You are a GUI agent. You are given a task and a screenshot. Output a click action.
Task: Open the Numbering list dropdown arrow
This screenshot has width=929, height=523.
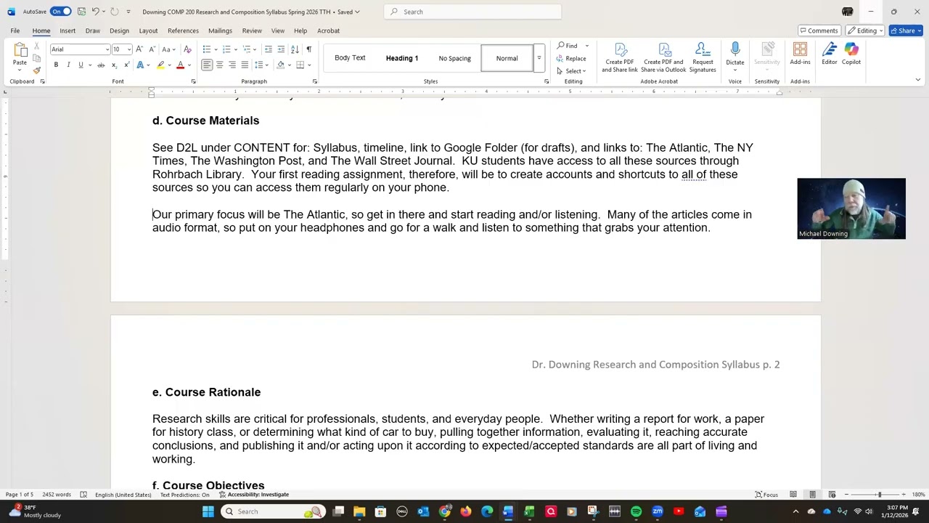click(234, 49)
